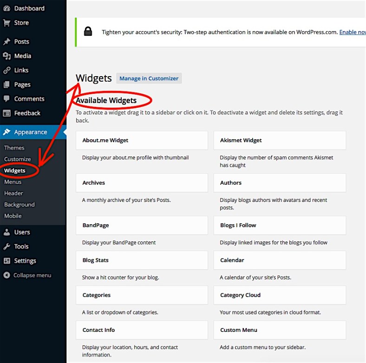Viewport: 366px width, 363px height.
Task: Click the Links chain icon
Action: click(x=7, y=71)
